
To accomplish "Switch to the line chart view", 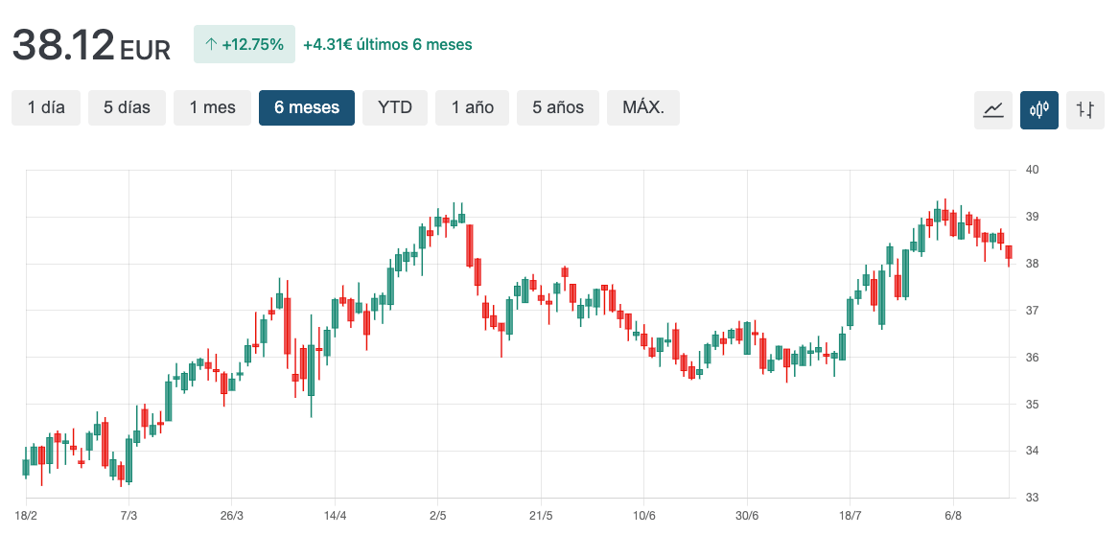I will [x=993, y=110].
